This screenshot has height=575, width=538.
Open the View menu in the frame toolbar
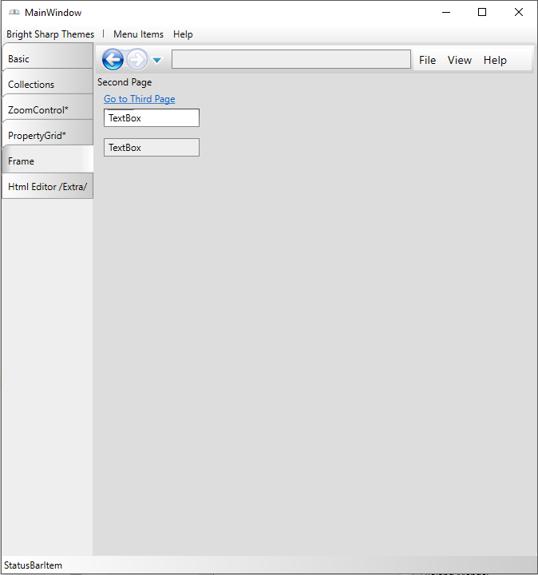point(459,60)
